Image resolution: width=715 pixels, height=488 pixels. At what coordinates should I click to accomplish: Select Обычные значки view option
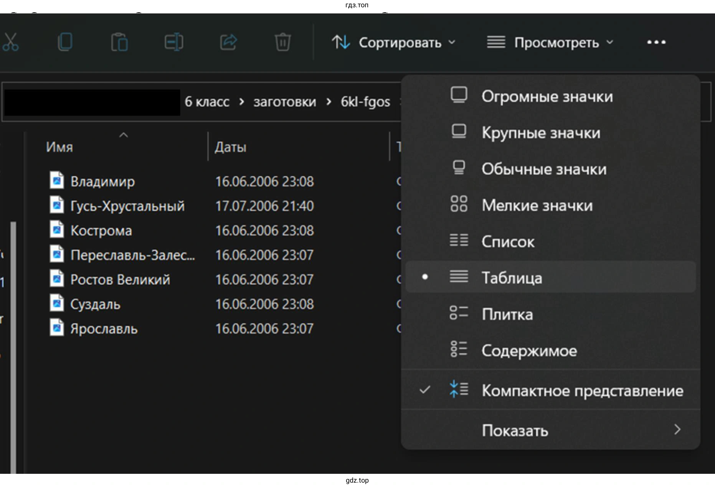pos(550,169)
